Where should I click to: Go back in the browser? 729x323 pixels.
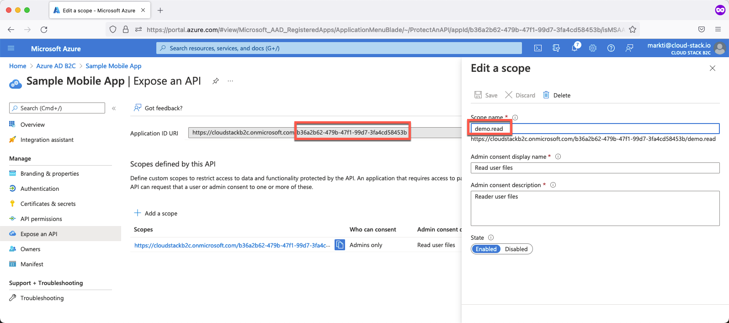tap(11, 29)
